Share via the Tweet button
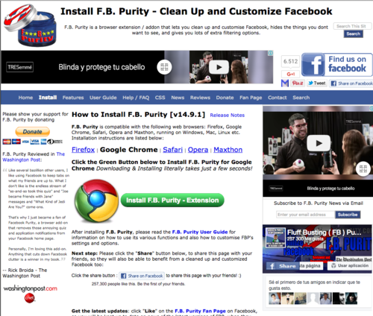Viewport: 373px width, 316px height. click(317, 83)
